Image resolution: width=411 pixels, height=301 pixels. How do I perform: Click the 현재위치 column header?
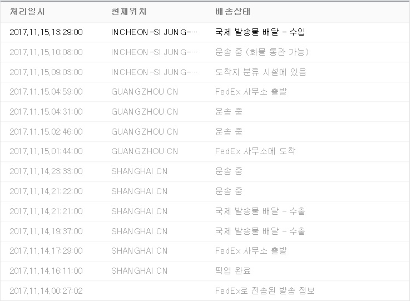pos(129,12)
